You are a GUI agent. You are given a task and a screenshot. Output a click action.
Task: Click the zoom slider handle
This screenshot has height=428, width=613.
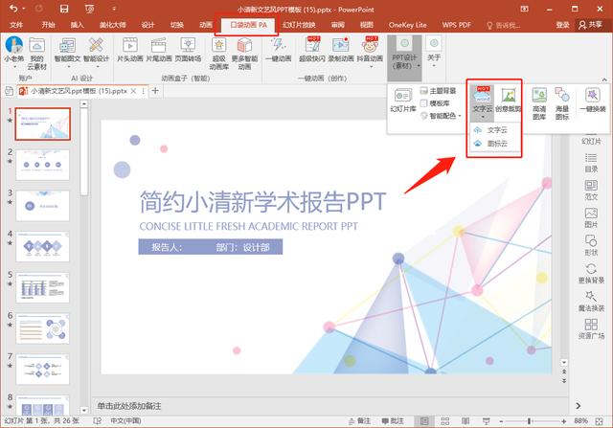[529, 421]
